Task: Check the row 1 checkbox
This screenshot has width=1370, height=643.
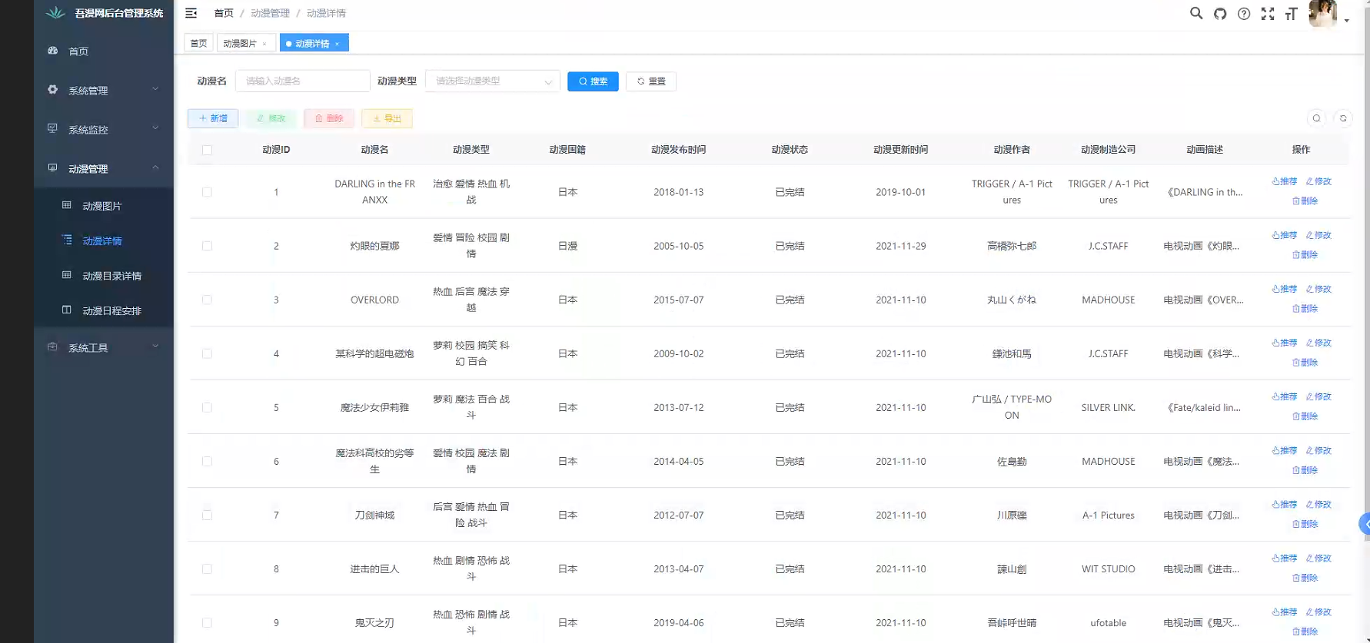Action: coord(207,192)
